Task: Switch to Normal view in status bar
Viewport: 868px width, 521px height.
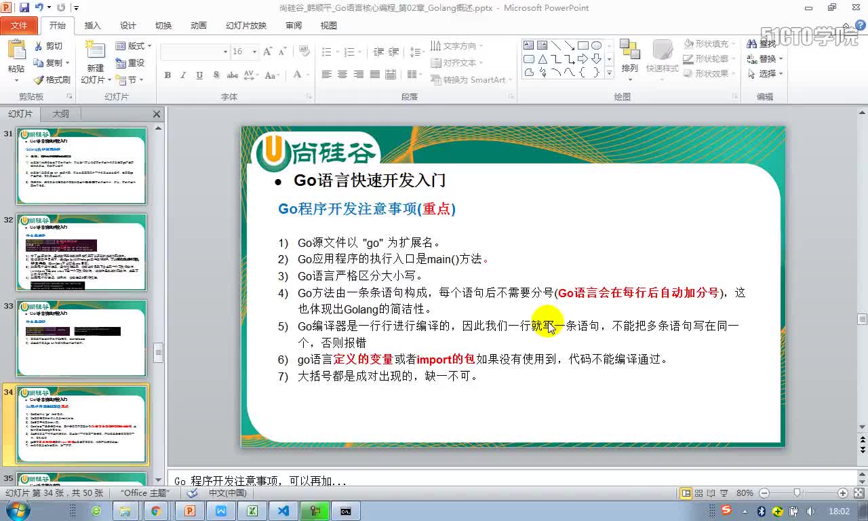Action: 686,493
